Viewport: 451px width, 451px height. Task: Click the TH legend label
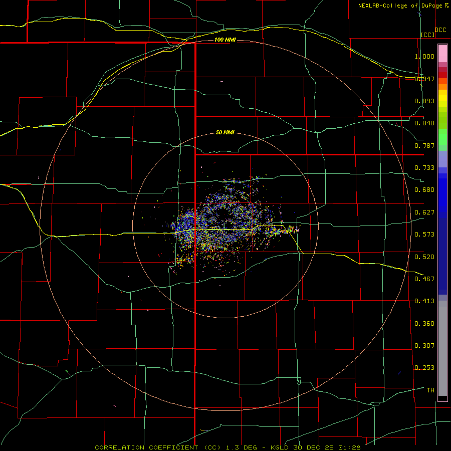coord(430,390)
